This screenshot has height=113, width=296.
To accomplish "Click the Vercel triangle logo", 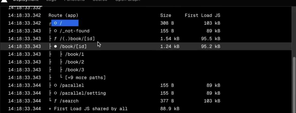I will tap(4, 1).
